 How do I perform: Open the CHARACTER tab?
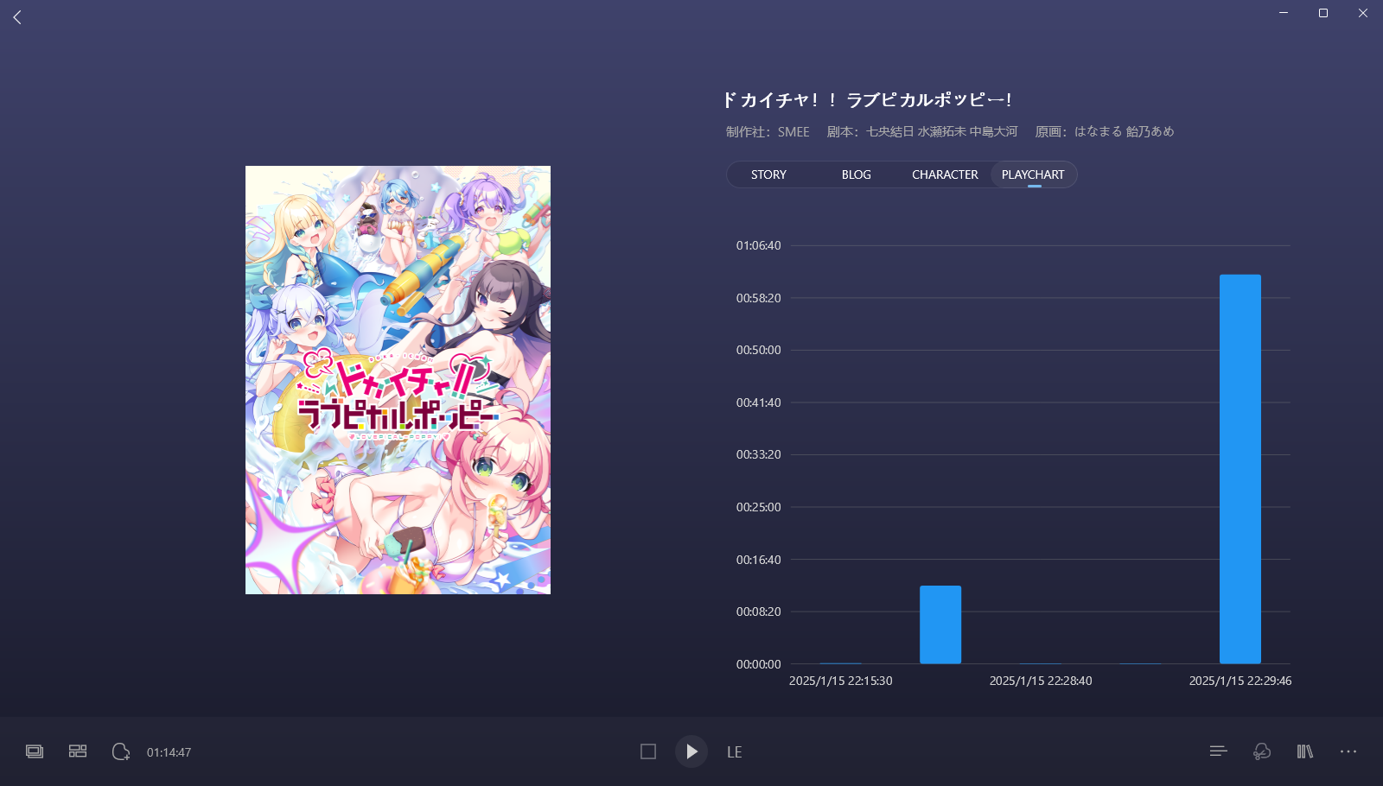coord(945,174)
